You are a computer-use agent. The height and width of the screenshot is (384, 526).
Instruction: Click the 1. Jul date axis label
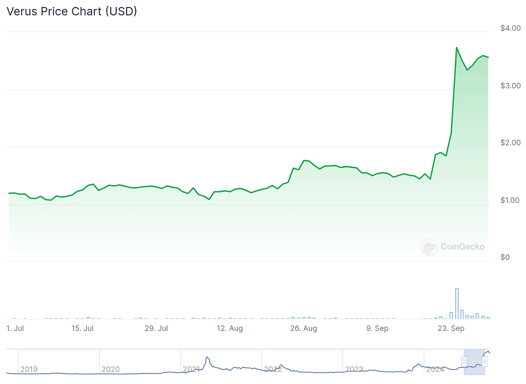(15, 328)
